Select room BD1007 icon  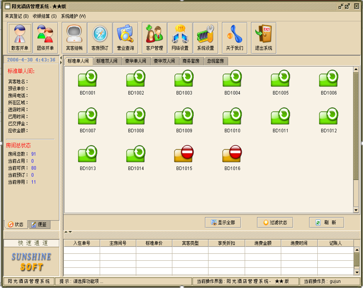pos(88,116)
